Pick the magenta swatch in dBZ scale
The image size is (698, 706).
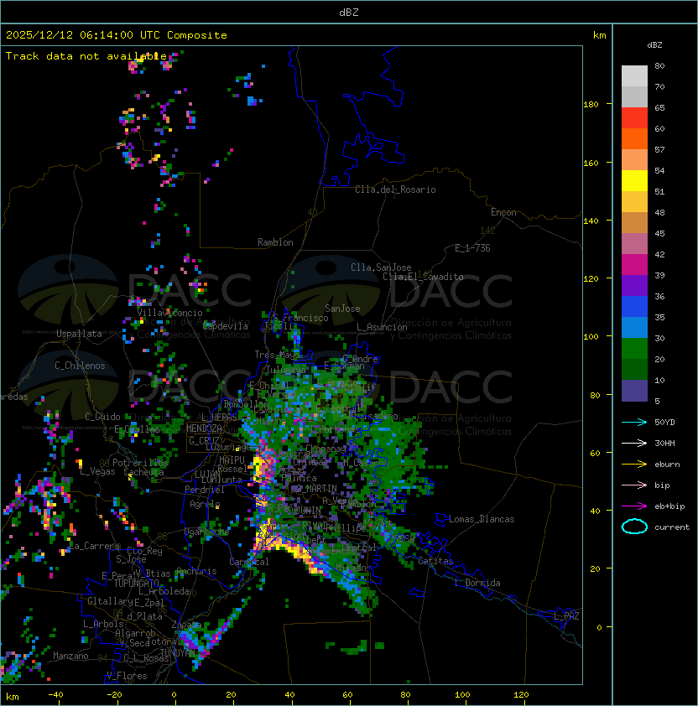pos(634,265)
